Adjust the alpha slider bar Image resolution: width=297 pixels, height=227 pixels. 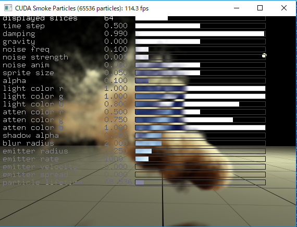click(x=201, y=81)
